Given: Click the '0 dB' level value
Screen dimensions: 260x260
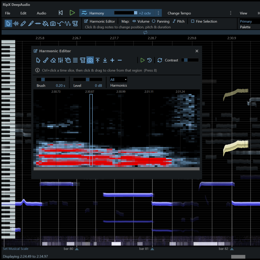Looking at the screenshot, I should pos(98,86).
